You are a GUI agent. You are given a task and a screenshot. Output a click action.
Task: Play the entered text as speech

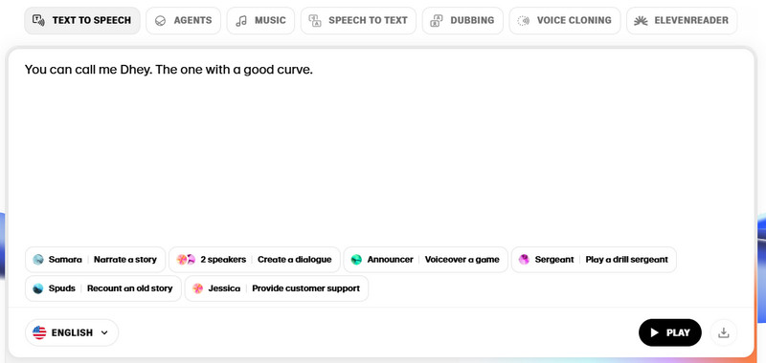click(669, 332)
